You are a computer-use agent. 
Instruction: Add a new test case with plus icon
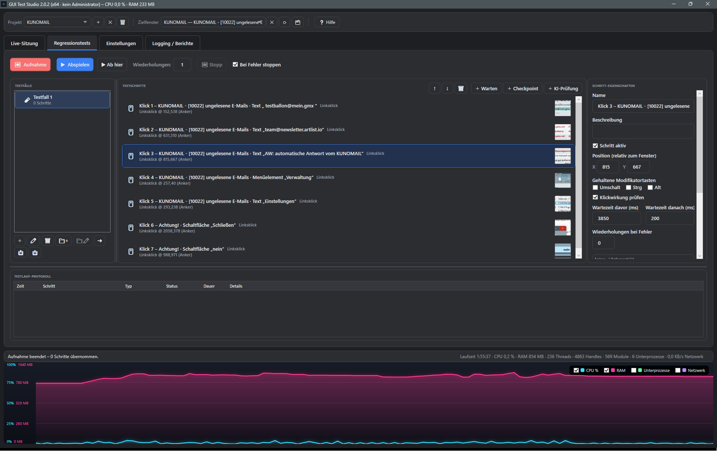(x=20, y=241)
